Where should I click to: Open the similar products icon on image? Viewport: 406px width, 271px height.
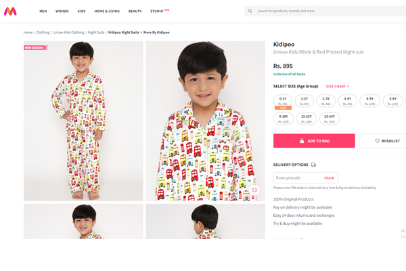pyautogui.click(x=254, y=190)
